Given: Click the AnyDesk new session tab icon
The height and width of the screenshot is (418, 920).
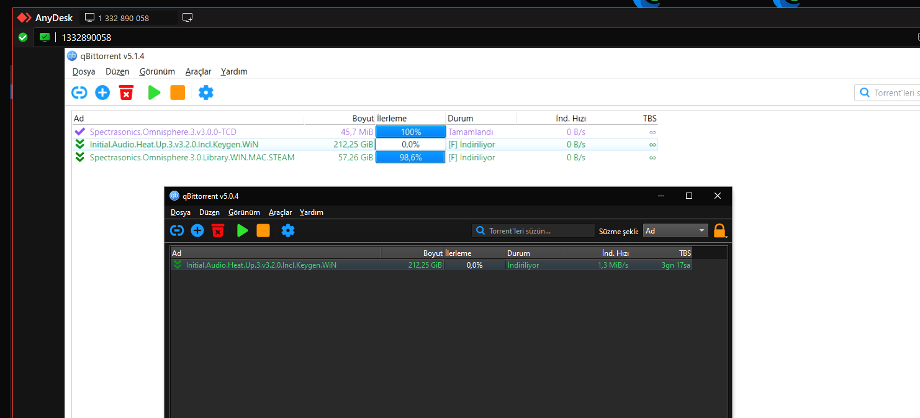Looking at the screenshot, I should 187,18.
